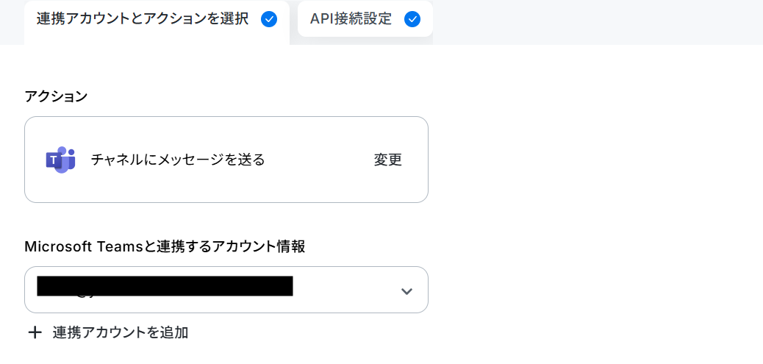The image size is (763, 364).
Task: Click the アクション section heading
Action: pyautogui.click(x=56, y=96)
